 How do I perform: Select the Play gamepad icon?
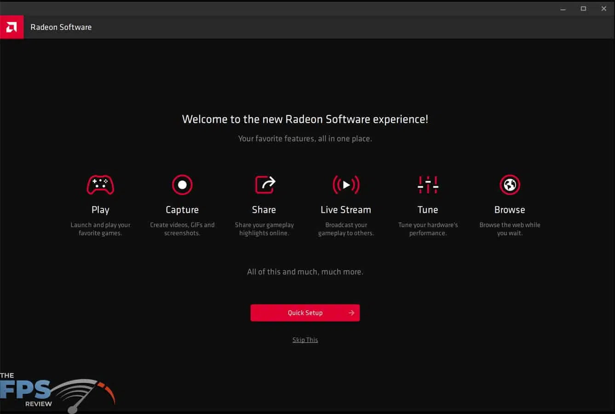(100, 185)
